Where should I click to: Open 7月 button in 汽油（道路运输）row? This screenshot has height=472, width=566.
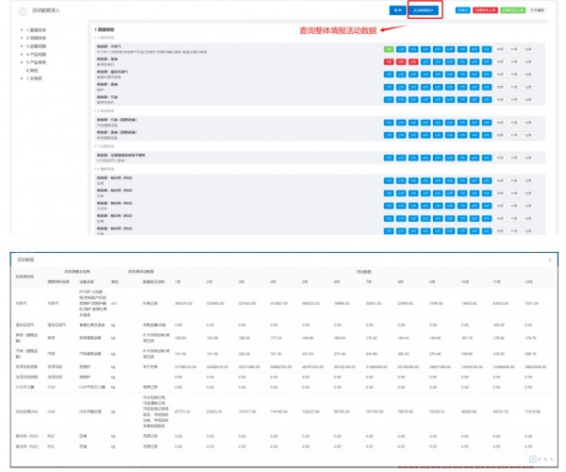click(x=462, y=123)
